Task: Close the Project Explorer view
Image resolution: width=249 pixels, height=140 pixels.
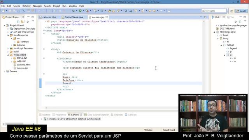Action: point(23,17)
